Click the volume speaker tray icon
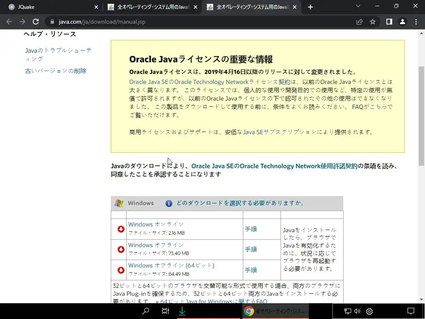425x319 pixels. [357, 311]
